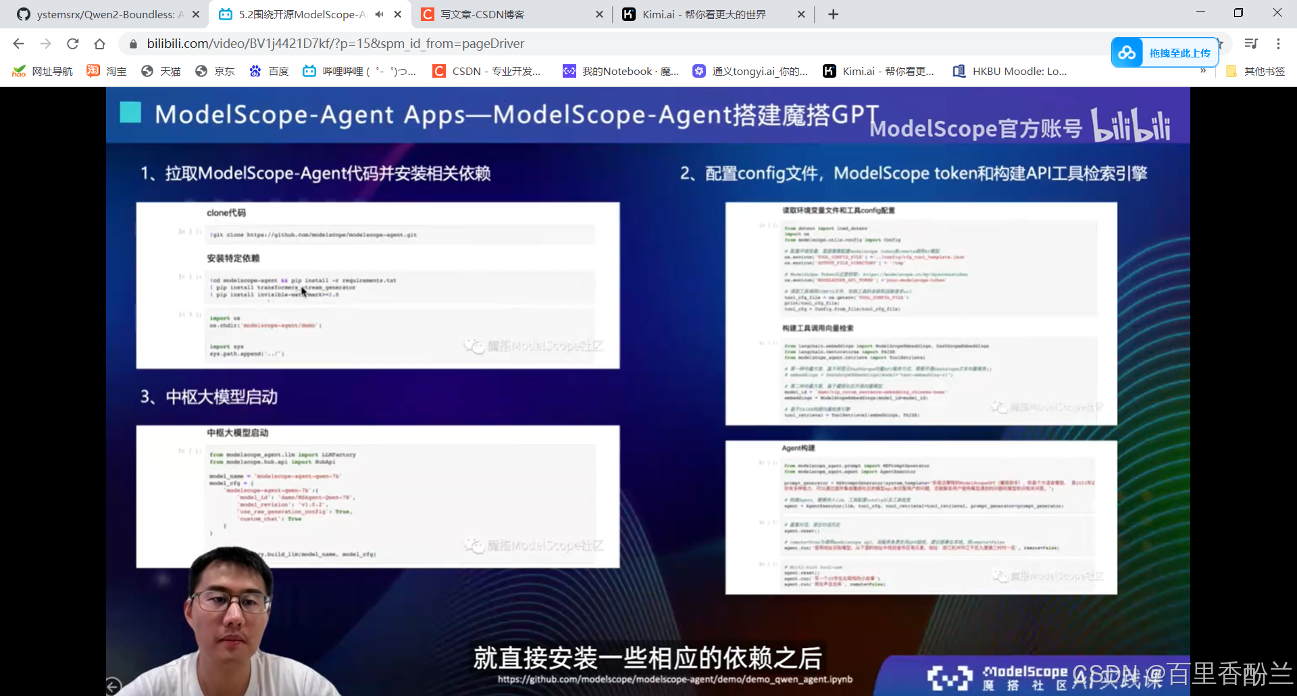Open the Kimi.ai bookmark in bookmarks bar
Viewport: 1297px width, 696px height.
pyautogui.click(x=879, y=71)
